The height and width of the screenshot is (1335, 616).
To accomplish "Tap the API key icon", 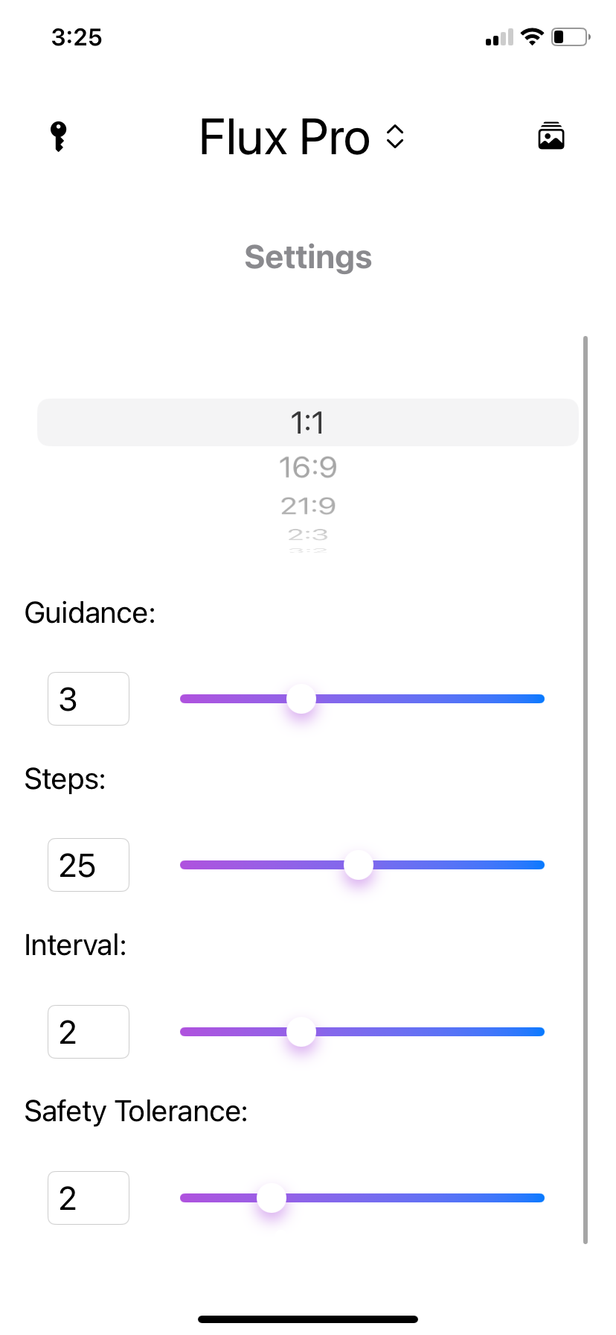I will [x=59, y=137].
